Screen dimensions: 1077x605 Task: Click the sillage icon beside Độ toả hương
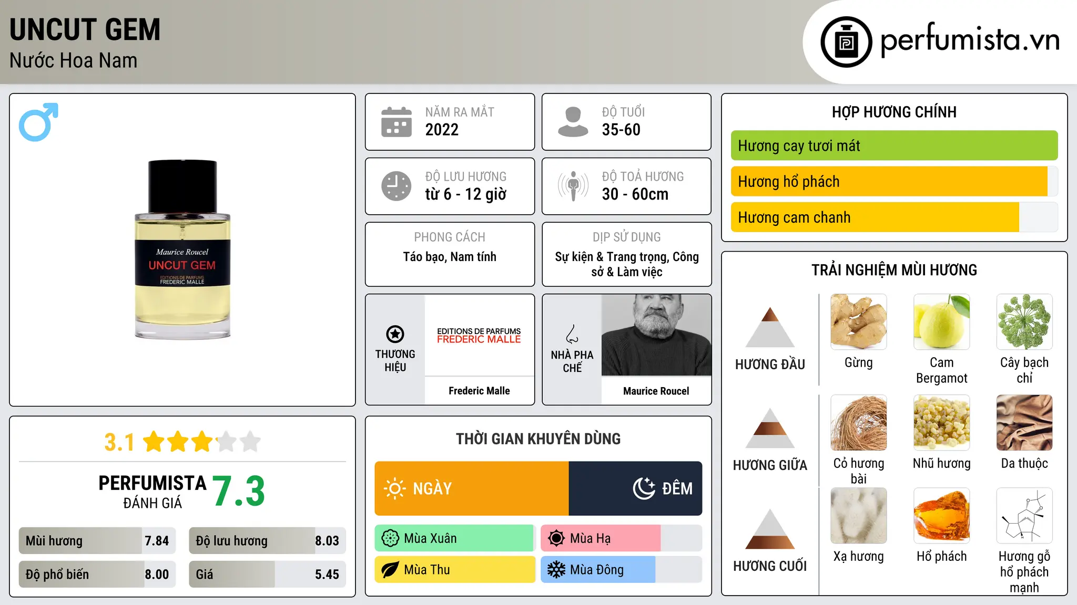[x=573, y=186]
